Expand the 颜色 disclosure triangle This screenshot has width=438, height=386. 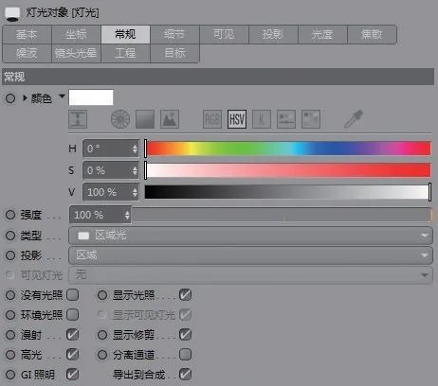coord(25,98)
